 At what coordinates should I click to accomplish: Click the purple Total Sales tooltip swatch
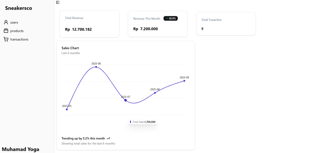tap(130, 122)
